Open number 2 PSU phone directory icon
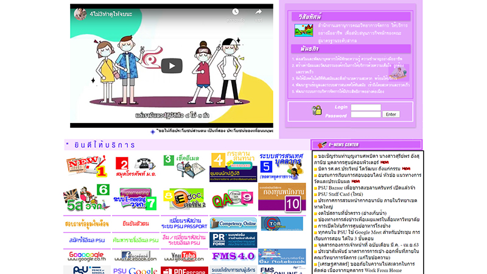Image resolution: width=487 pixels, height=274 pixels. pos(136,167)
